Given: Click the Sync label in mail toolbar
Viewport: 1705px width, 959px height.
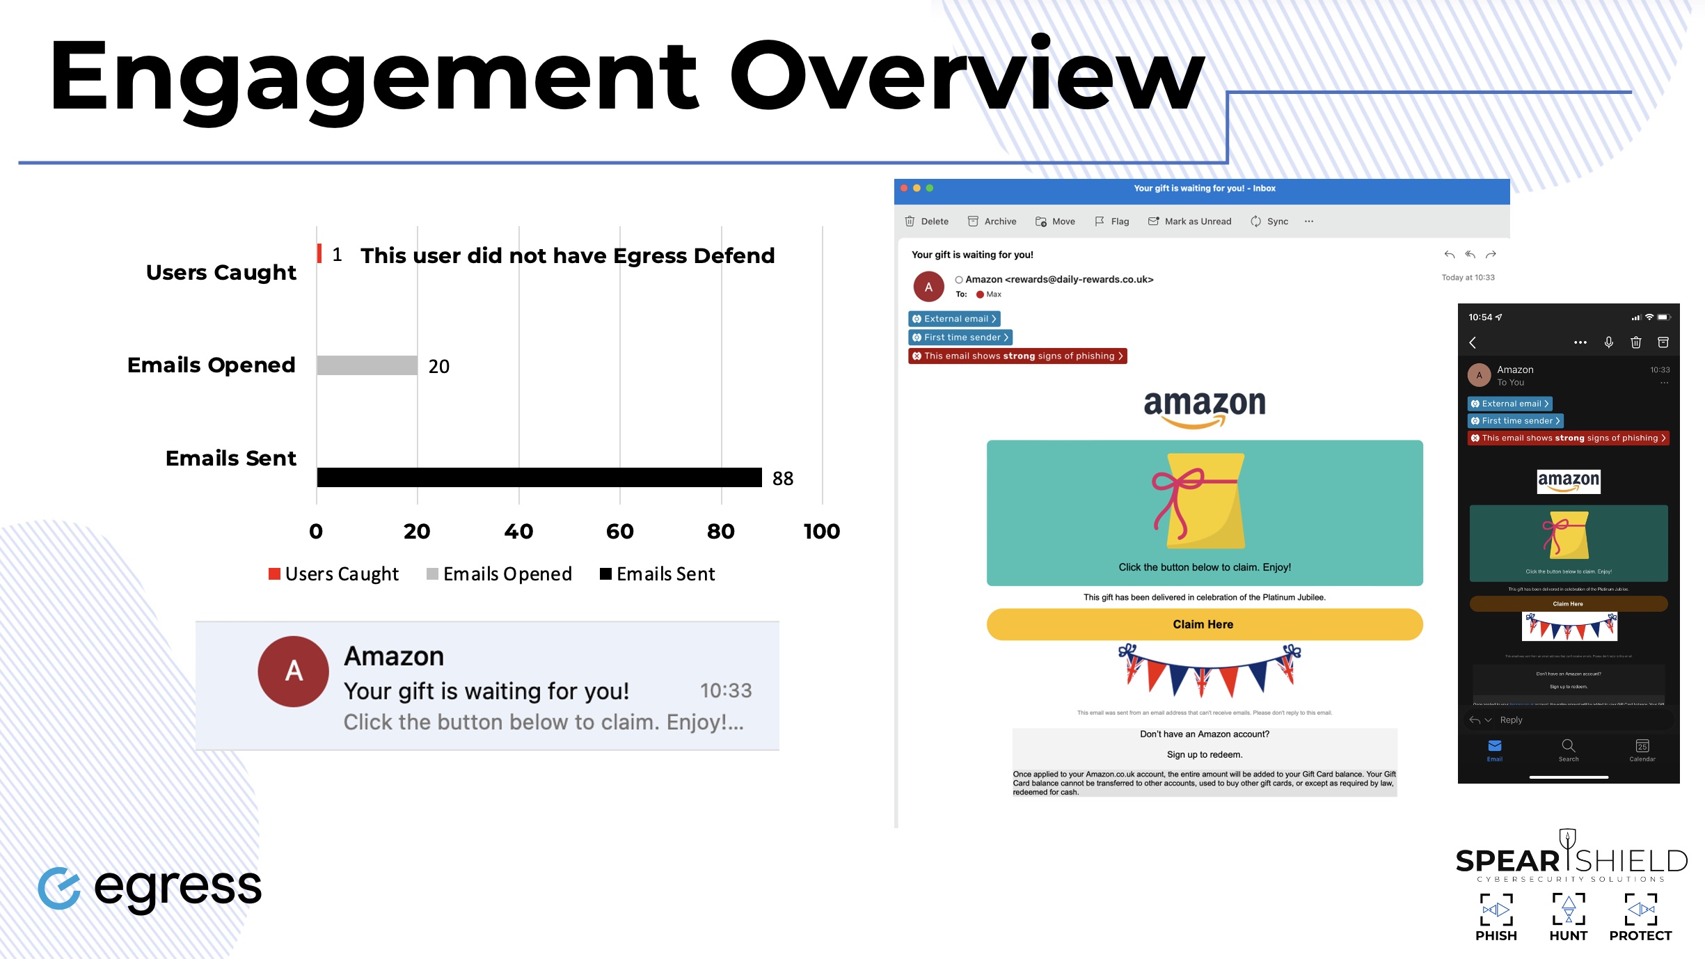Looking at the screenshot, I should click(1278, 221).
